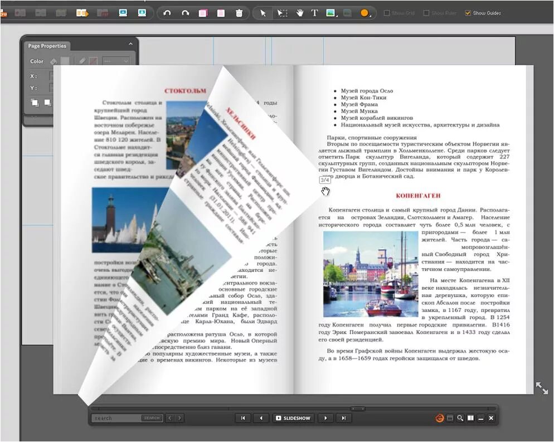Click the send-to-back arrange icon

47,103
